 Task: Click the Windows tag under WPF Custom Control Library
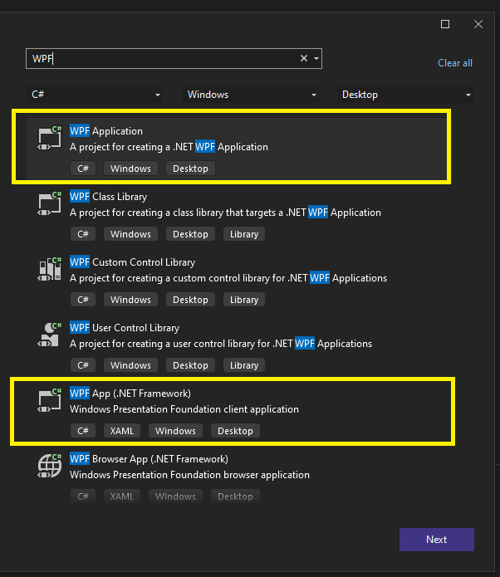[130, 300]
